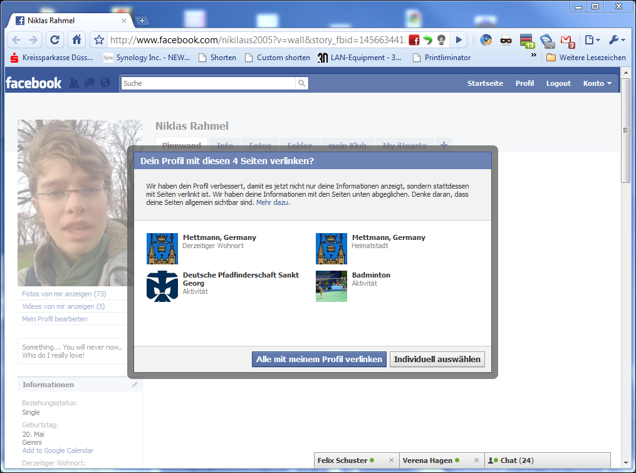Close the Niklas Rahmel tab

click(x=123, y=21)
